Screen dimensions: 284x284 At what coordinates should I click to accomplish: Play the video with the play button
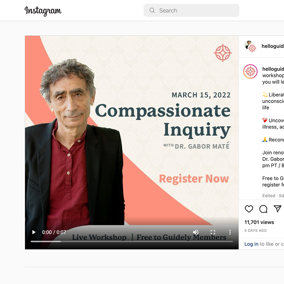point(34,232)
